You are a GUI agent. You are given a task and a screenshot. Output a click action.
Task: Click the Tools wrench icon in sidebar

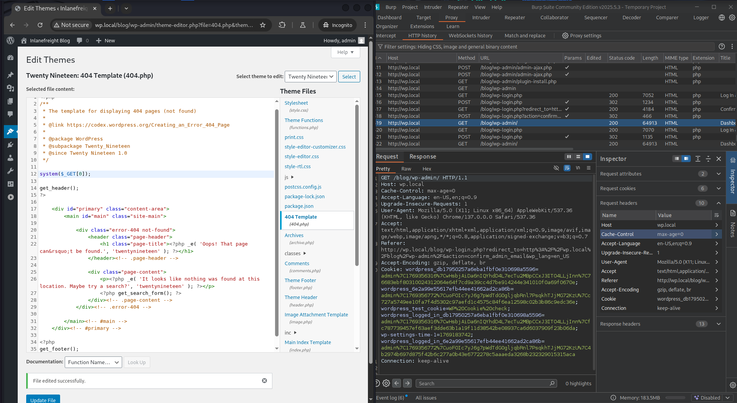pos(10,171)
